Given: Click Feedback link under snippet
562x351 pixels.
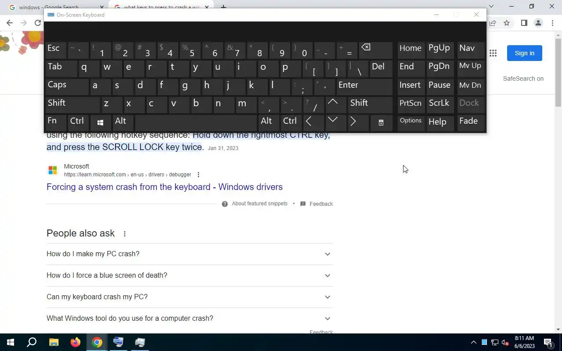Looking at the screenshot, I should point(321,204).
